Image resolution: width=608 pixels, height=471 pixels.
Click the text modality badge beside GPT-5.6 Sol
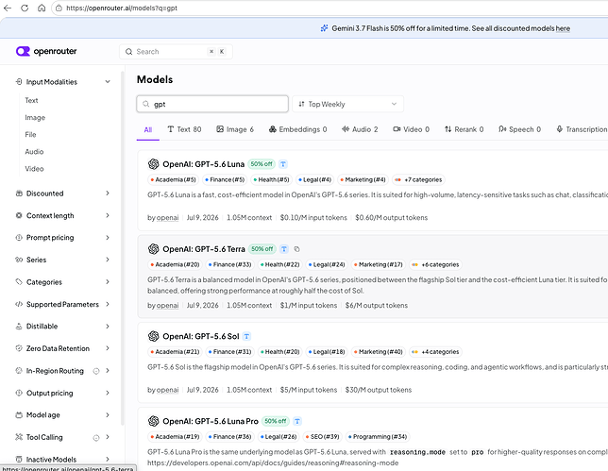pyautogui.click(x=246, y=336)
